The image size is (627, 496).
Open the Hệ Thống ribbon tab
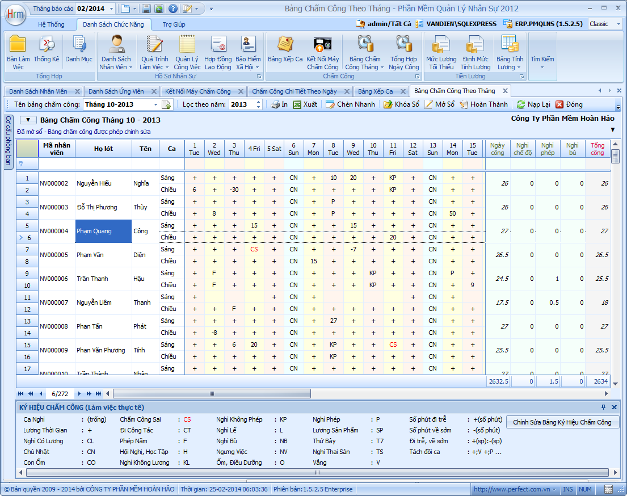click(51, 24)
